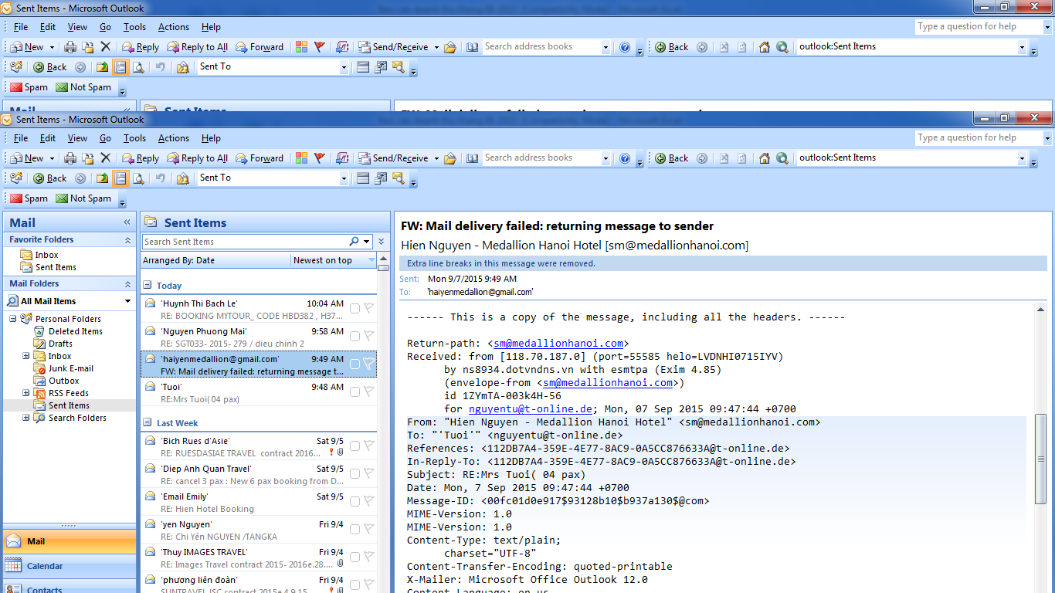Viewport: 1055px width, 593px height.
Task: Collapse the Personal Folders tree node
Action: click(x=13, y=318)
